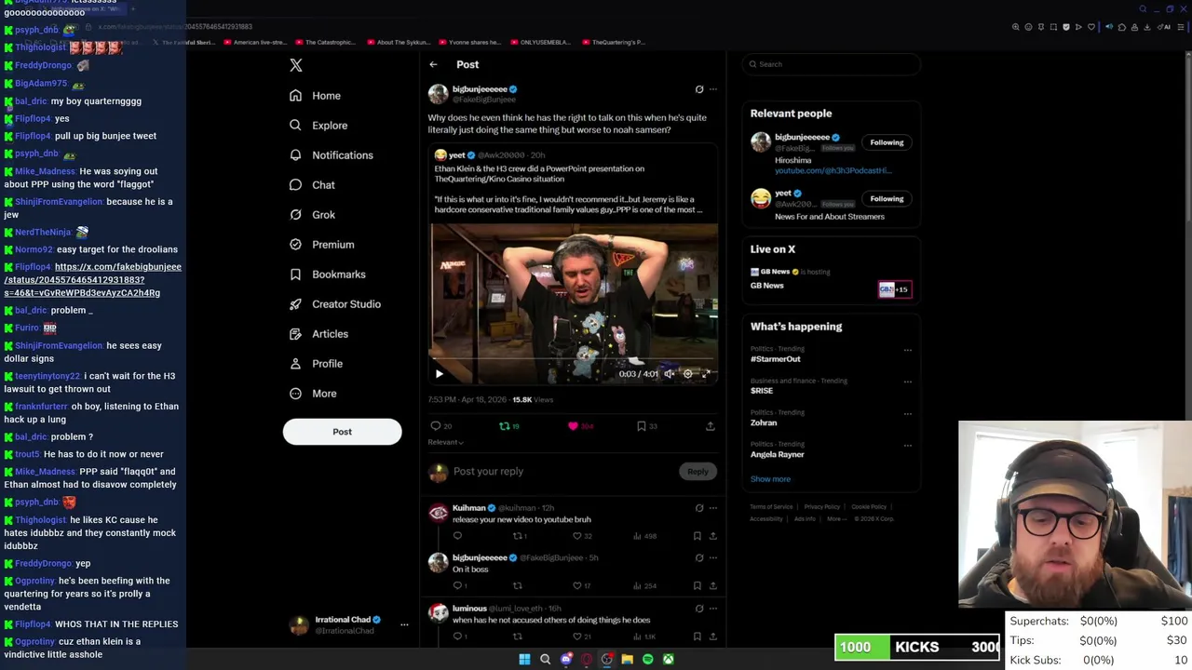Viewport: 1192px width, 670px height.
Task: Enter fullscreen on the video
Action: click(x=706, y=374)
